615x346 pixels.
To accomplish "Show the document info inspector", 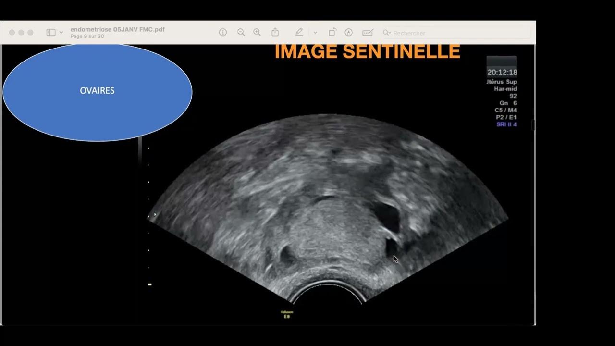I will point(223,33).
